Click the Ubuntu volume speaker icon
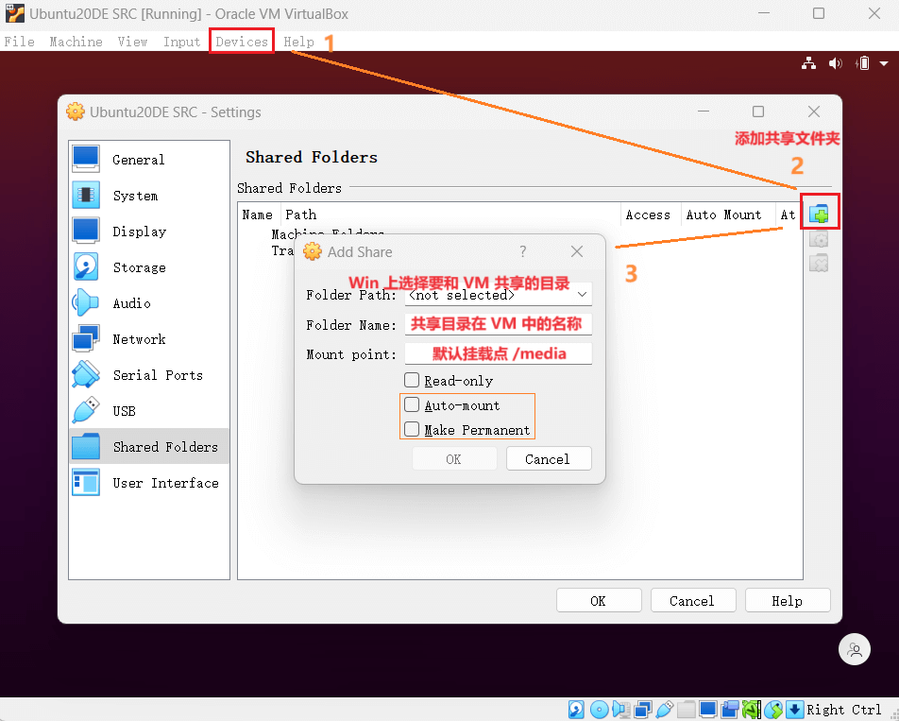This screenshot has height=721, width=899. (836, 63)
